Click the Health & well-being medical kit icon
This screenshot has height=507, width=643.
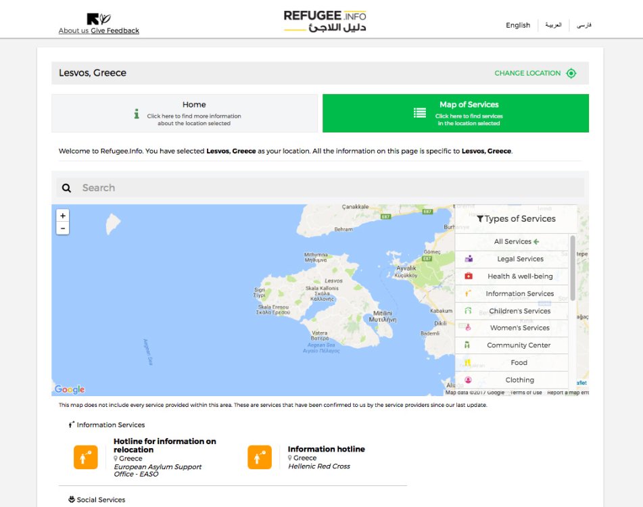469,276
